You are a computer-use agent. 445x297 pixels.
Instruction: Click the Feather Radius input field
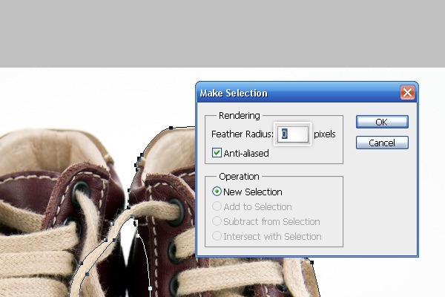(x=292, y=134)
